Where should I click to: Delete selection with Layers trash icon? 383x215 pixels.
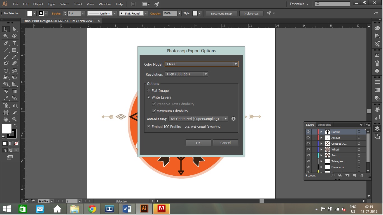[362, 176]
